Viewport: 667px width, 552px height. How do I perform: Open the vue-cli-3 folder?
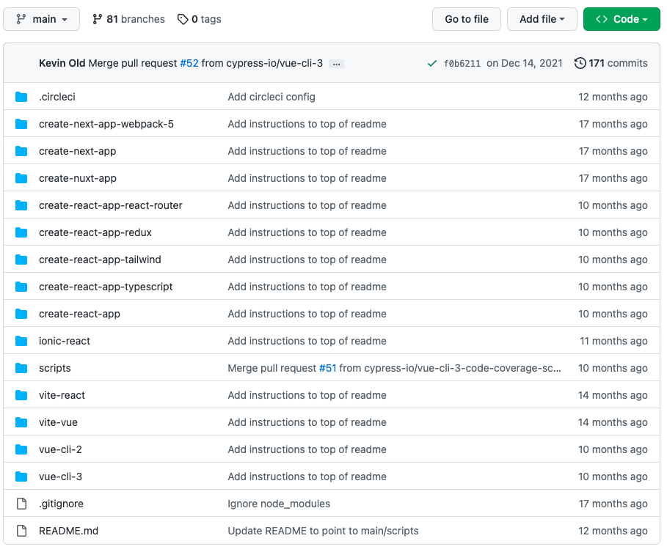tap(60, 476)
